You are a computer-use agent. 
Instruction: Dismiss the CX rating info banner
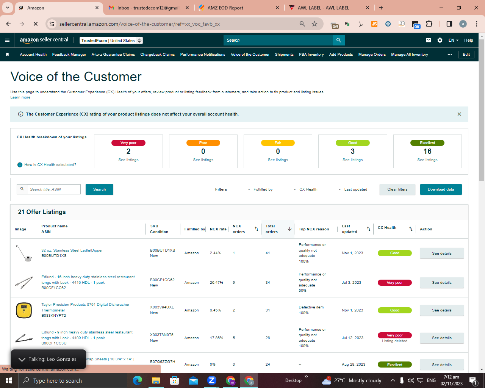(459, 114)
